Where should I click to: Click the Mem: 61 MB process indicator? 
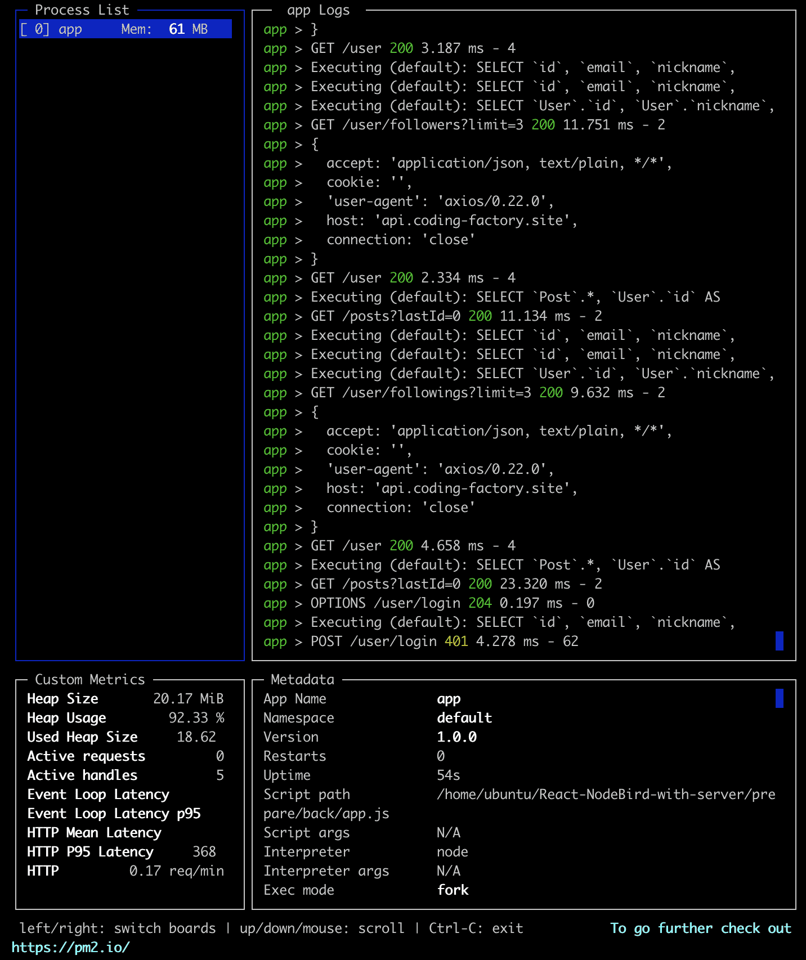point(164,29)
